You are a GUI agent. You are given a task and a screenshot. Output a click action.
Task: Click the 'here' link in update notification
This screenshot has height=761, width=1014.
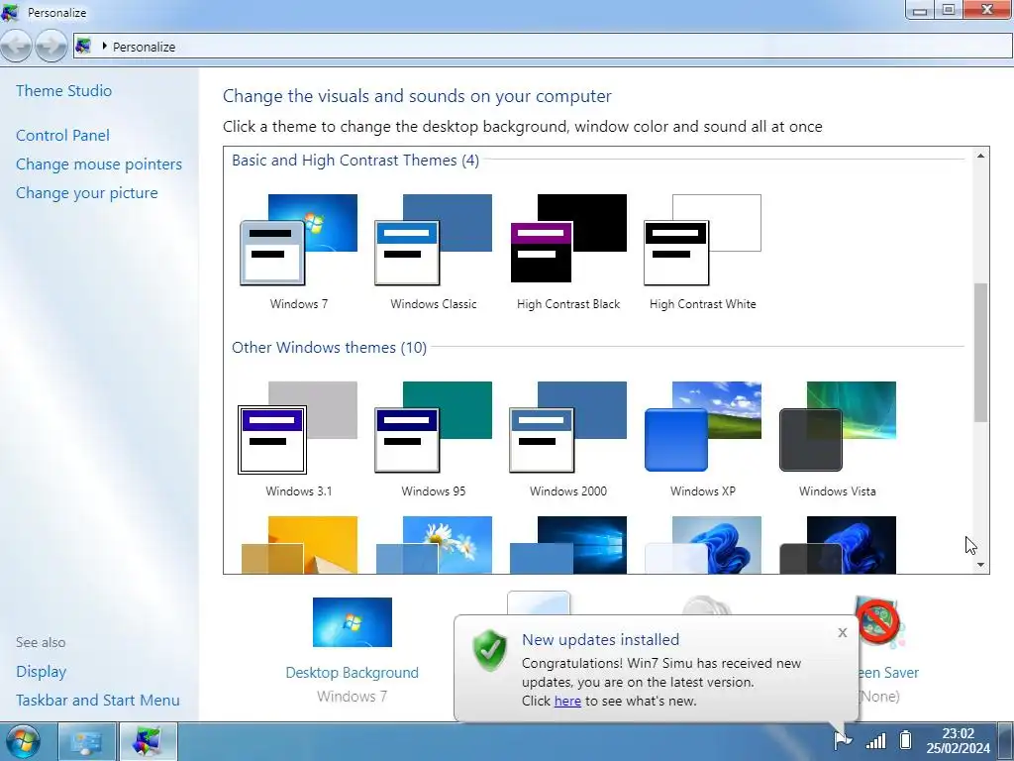[x=567, y=701]
